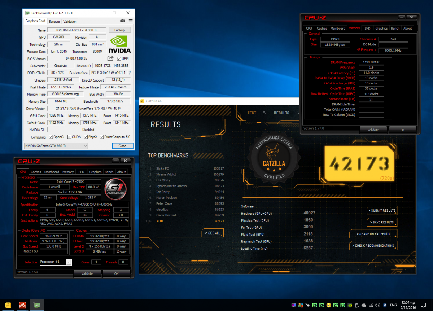This screenshot has height=311, width=433.
Task: Click OK in CPU-Z Memory window
Action: click(x=402, y=130)
